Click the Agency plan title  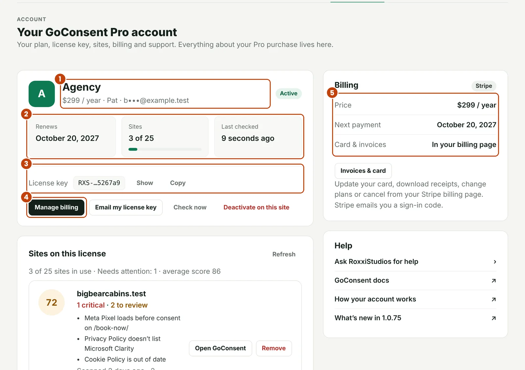pyautogui.click(x=82, y=87)
